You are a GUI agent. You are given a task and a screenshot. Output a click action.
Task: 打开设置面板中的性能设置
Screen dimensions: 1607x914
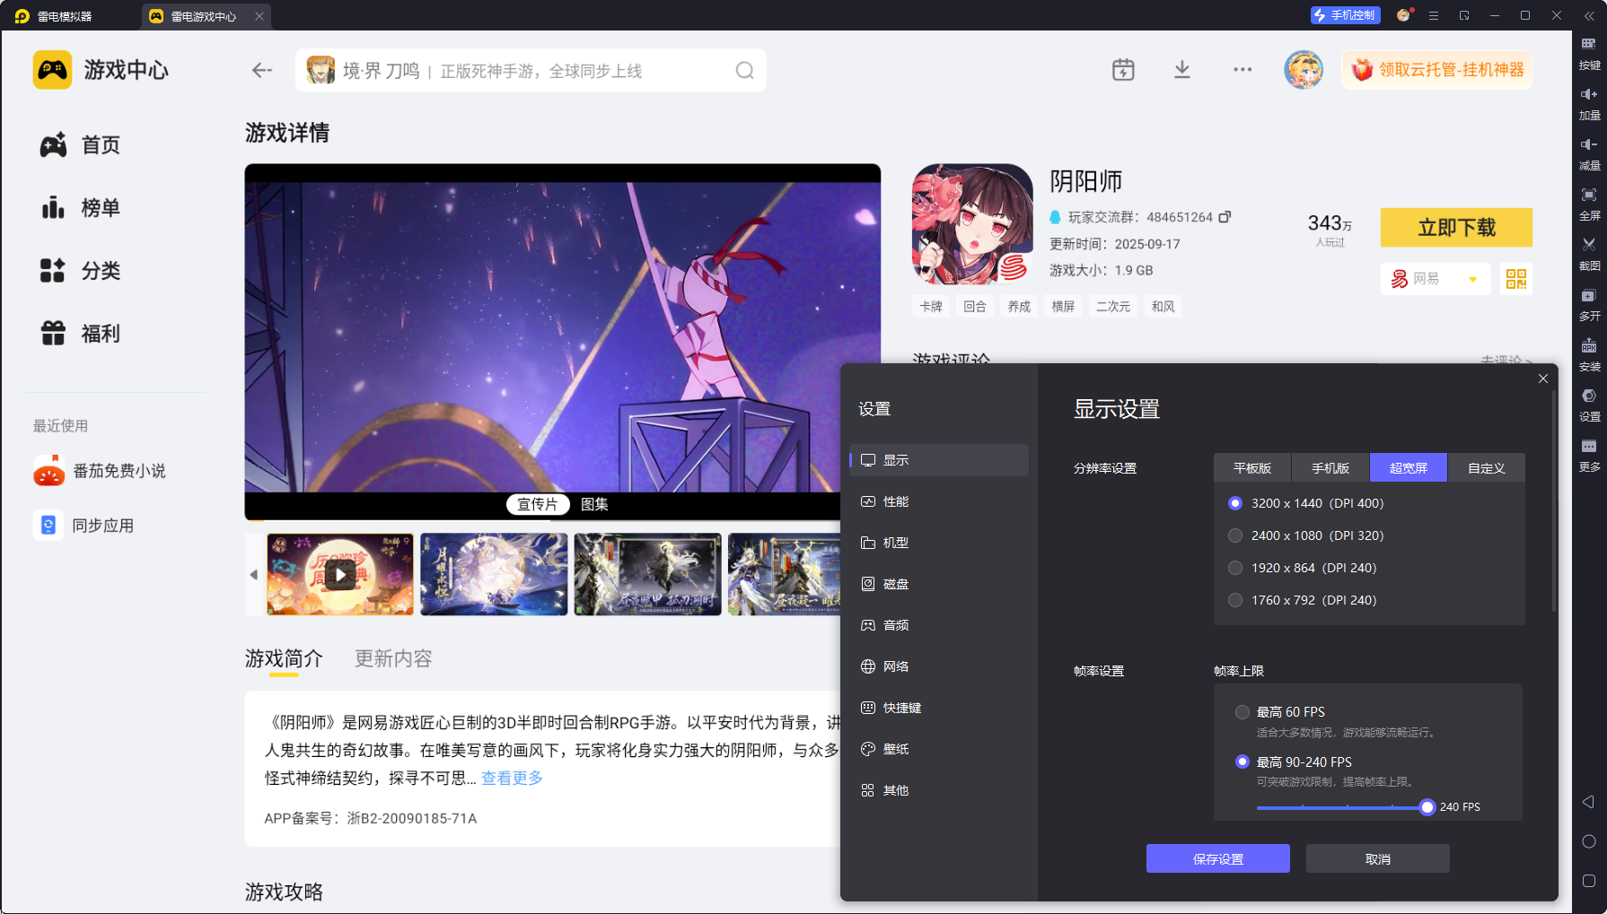tap(893, 501)
